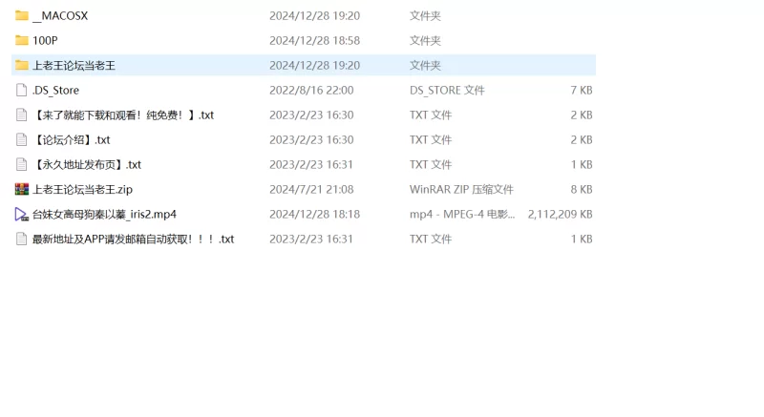This screenshot has height=417, width=764.
Task: Click the type TXT 文件 in the 最新地址及APP row
Action: [431, 239]
